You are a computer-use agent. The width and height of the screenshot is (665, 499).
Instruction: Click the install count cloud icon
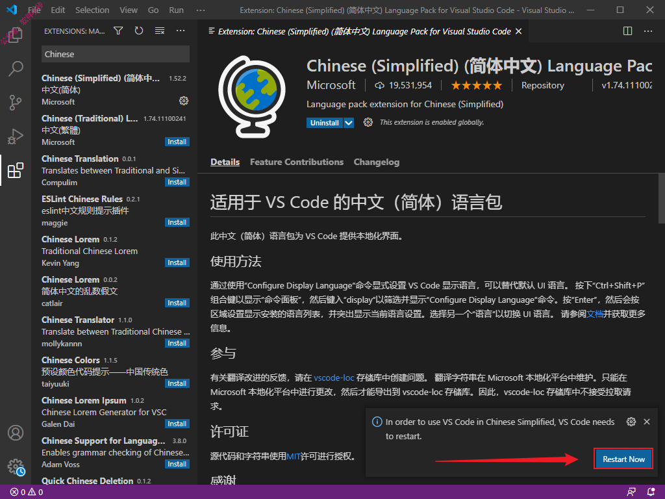pyautogui.click(x=379, y=85)
